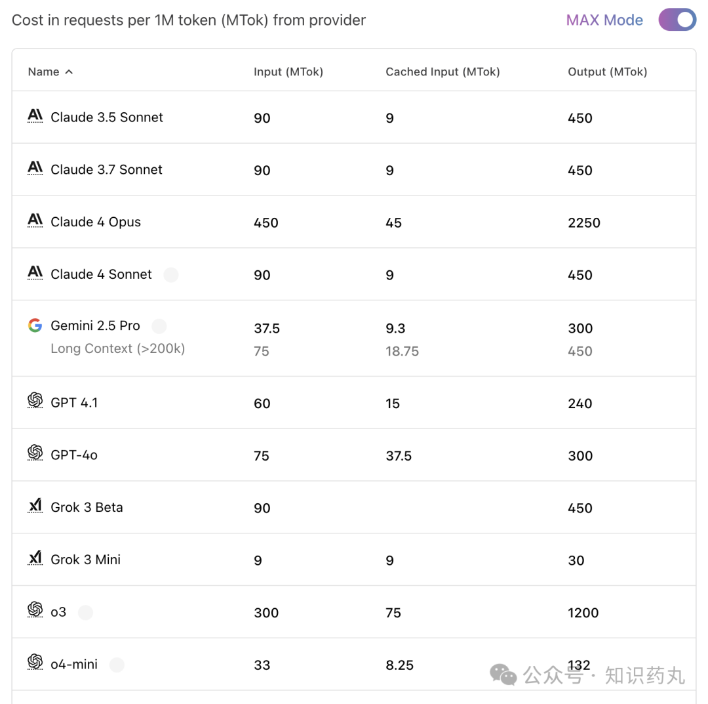Click the OpenAI icon beside GPT-4o
The height and width of the screenshot is (704, 708).
(35, 453)
